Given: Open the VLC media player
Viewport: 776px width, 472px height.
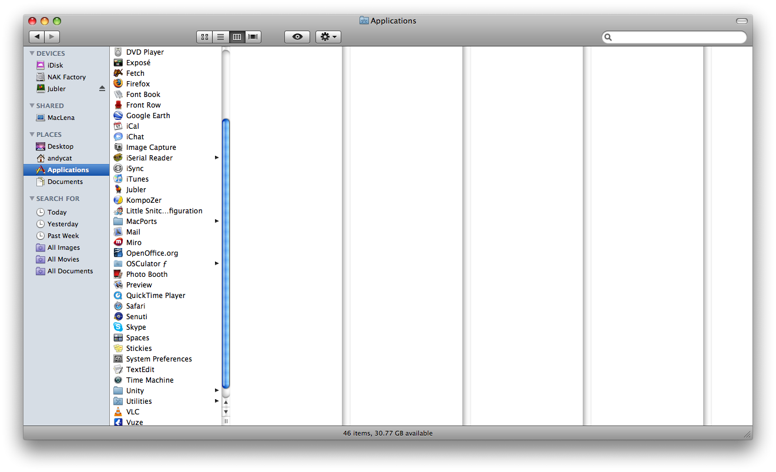Looking at the screenshot, I should [132, 411].
